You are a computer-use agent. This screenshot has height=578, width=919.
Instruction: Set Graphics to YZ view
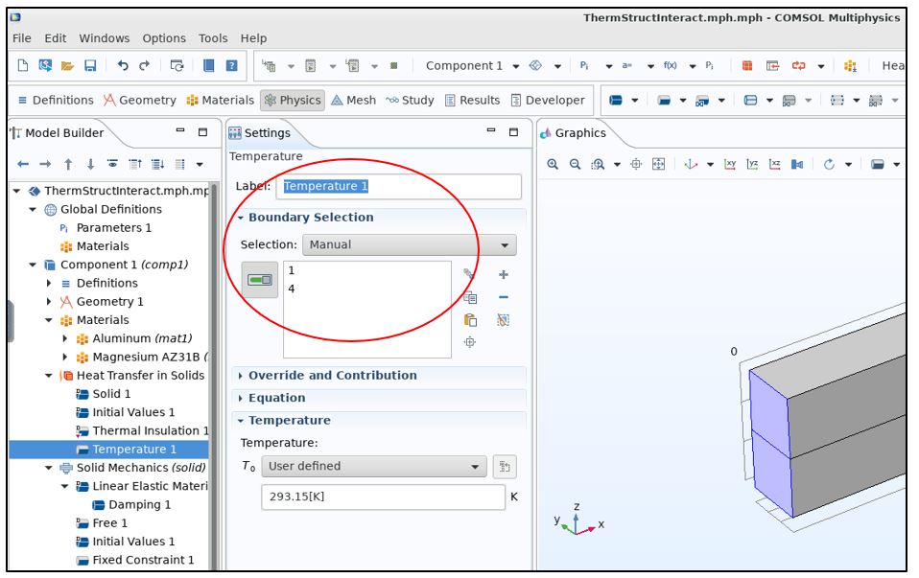[752, 165]
